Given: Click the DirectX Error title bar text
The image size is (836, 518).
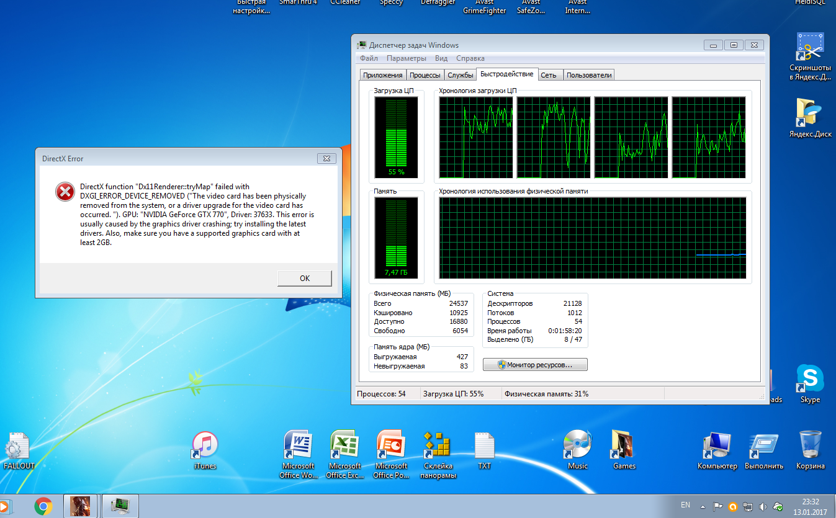Looking at the screenshot, I should click(x=63, y=158).
